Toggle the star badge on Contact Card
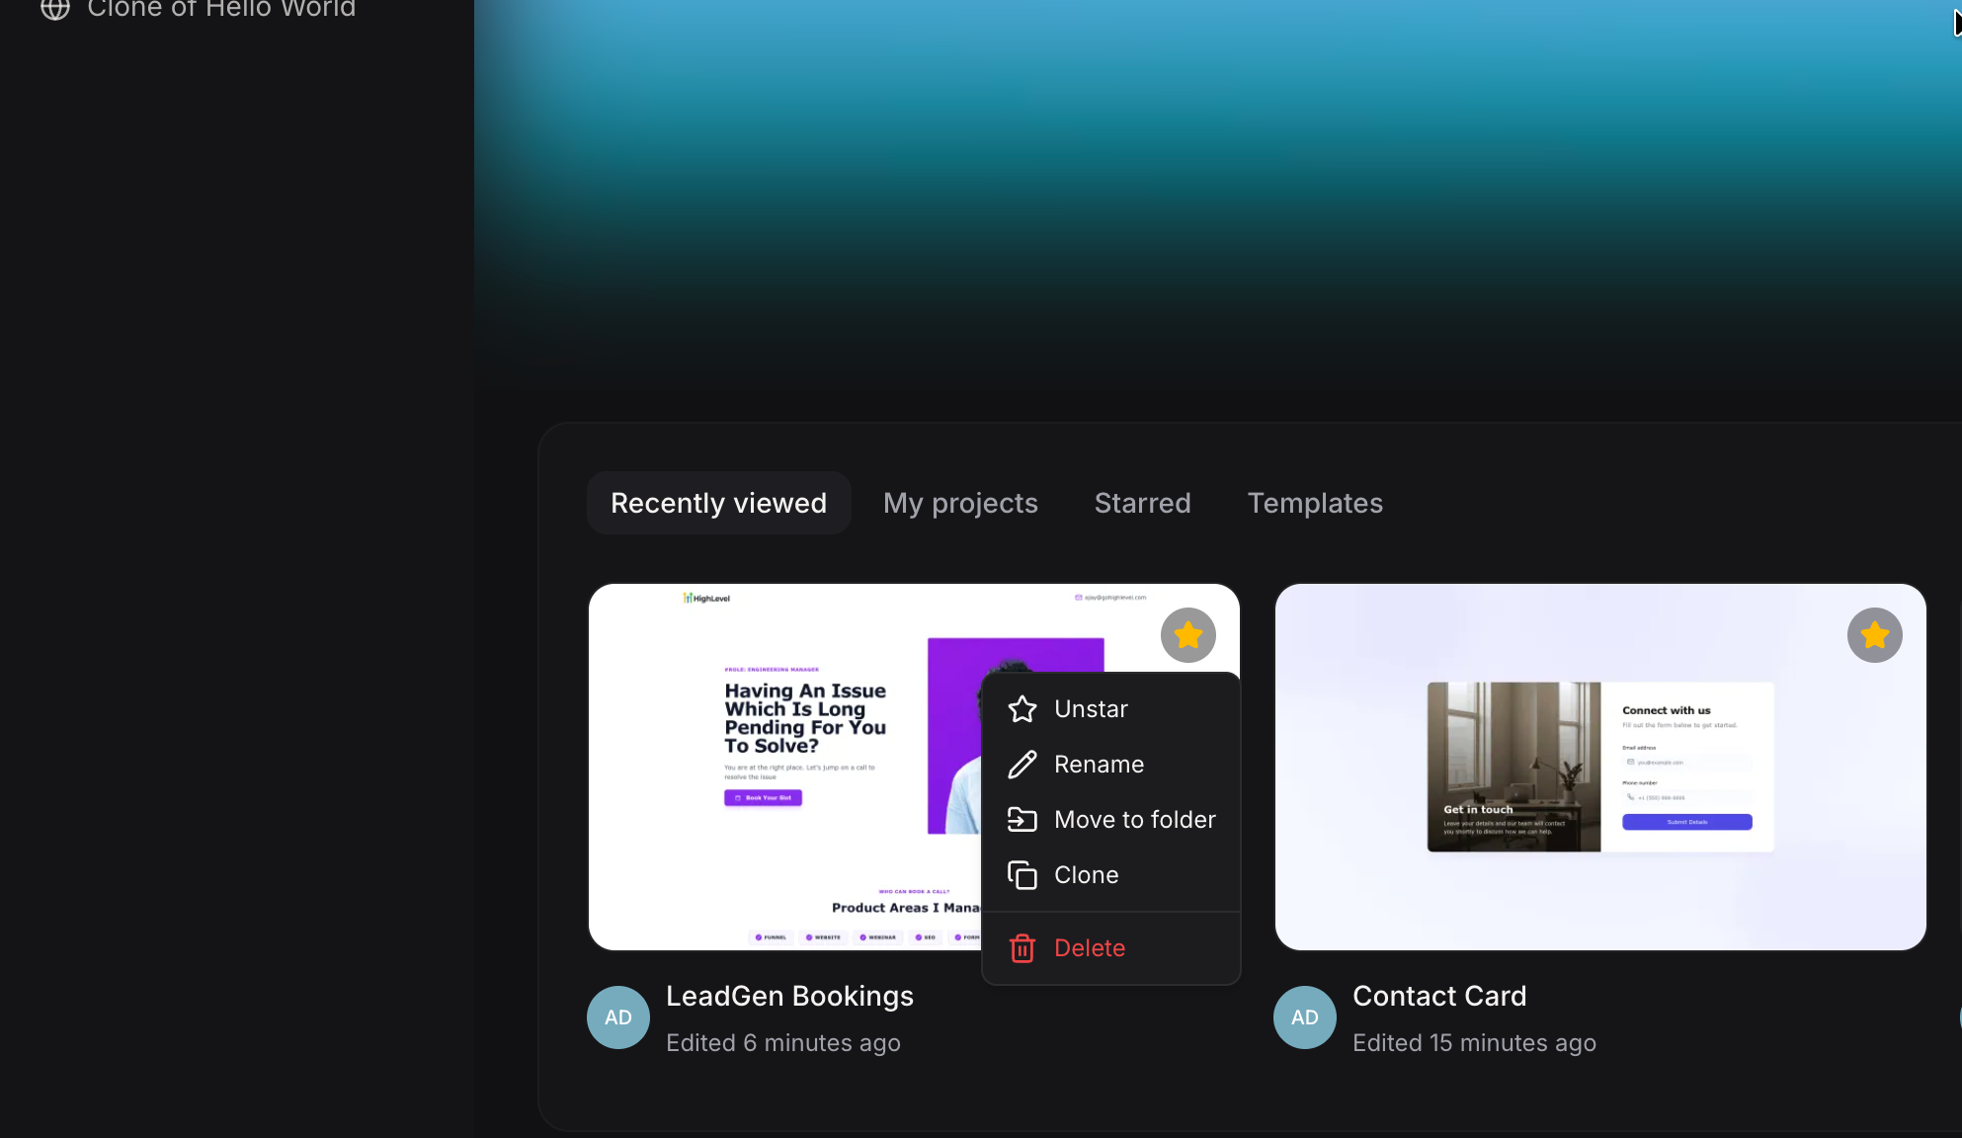Viewport: 1962px width, 1138px height. 1874,635
